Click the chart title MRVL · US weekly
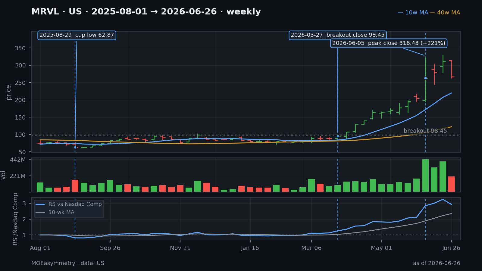 [x=146, y=12]
